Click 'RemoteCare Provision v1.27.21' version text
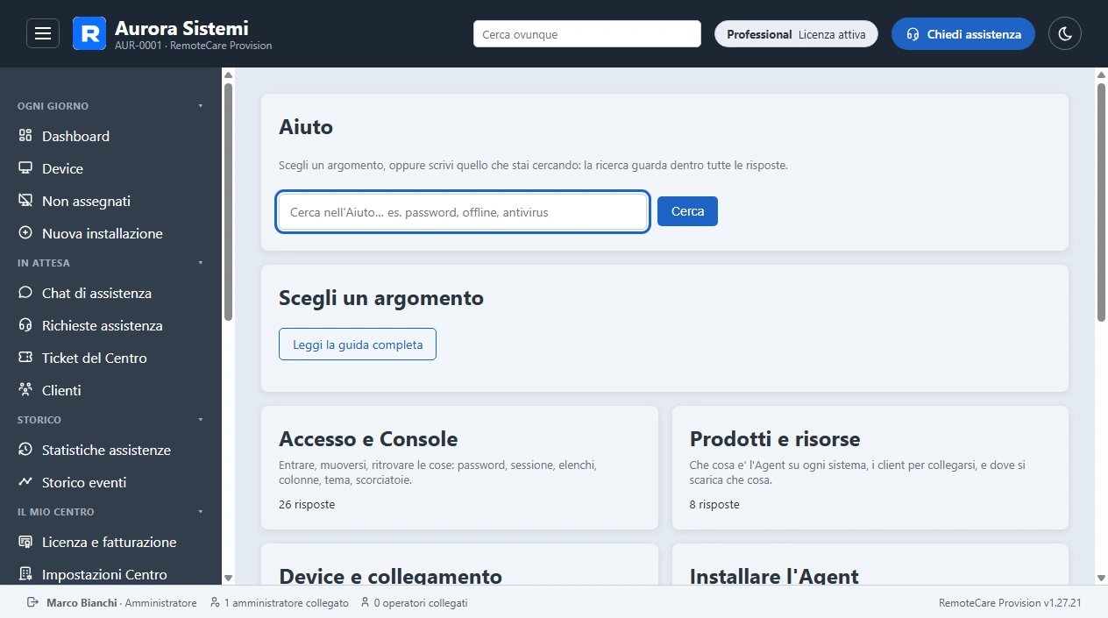This screenshot has width=1108, height=618. (x=1010, y=603)
